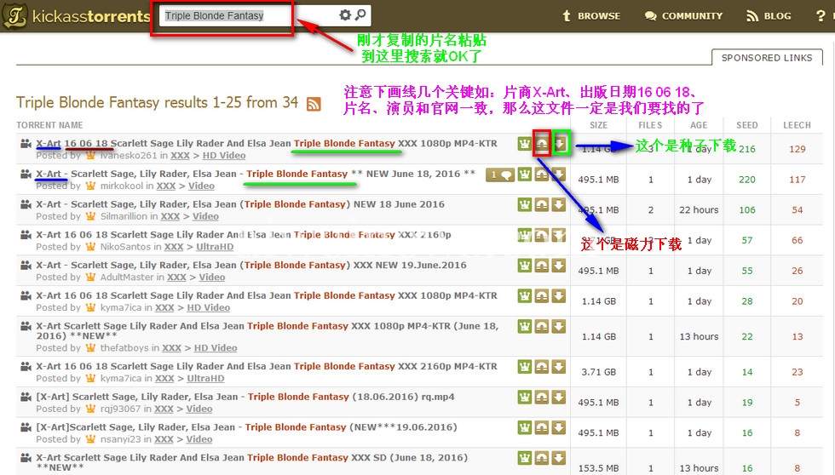Click the magnet link icon in ivanesko261's row

coord(542,144)
